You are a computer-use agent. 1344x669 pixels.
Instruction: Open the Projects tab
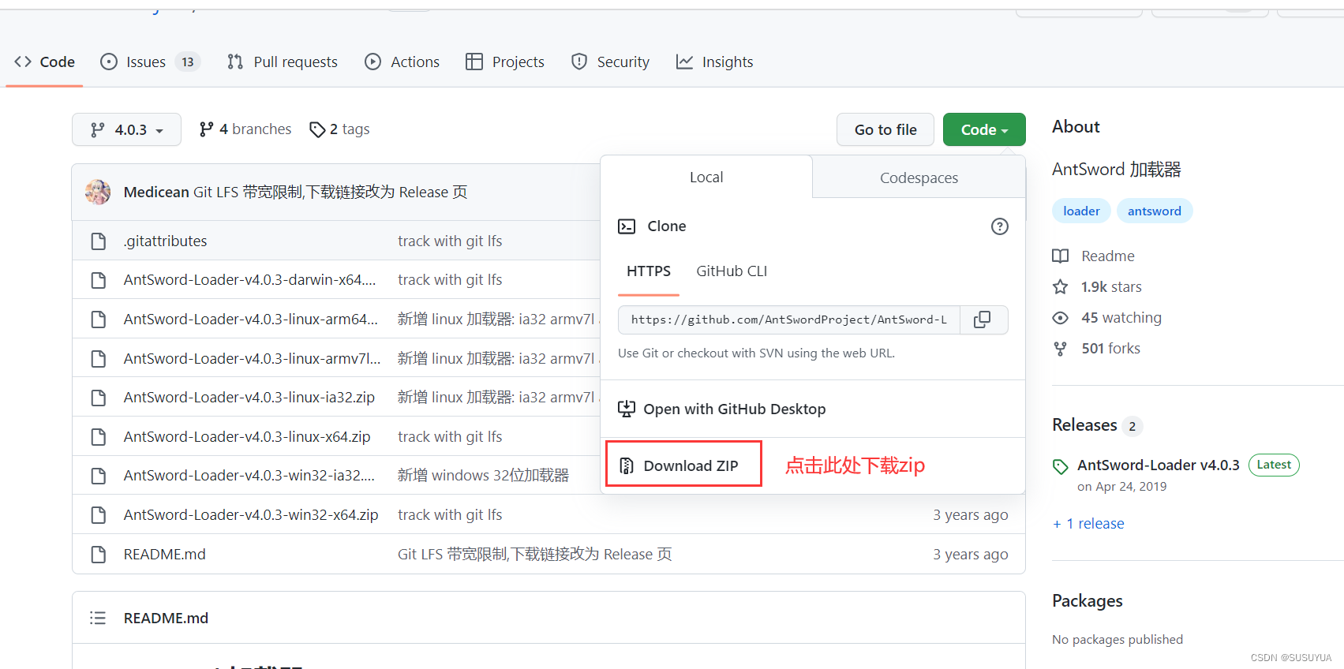(x=505, y=62)
